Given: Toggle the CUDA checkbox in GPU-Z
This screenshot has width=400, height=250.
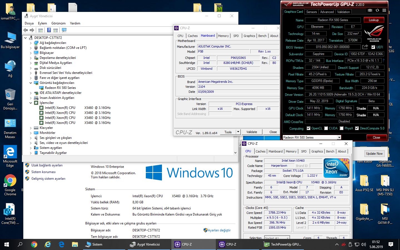Looking at the screenshot, I should coord(326,128).
